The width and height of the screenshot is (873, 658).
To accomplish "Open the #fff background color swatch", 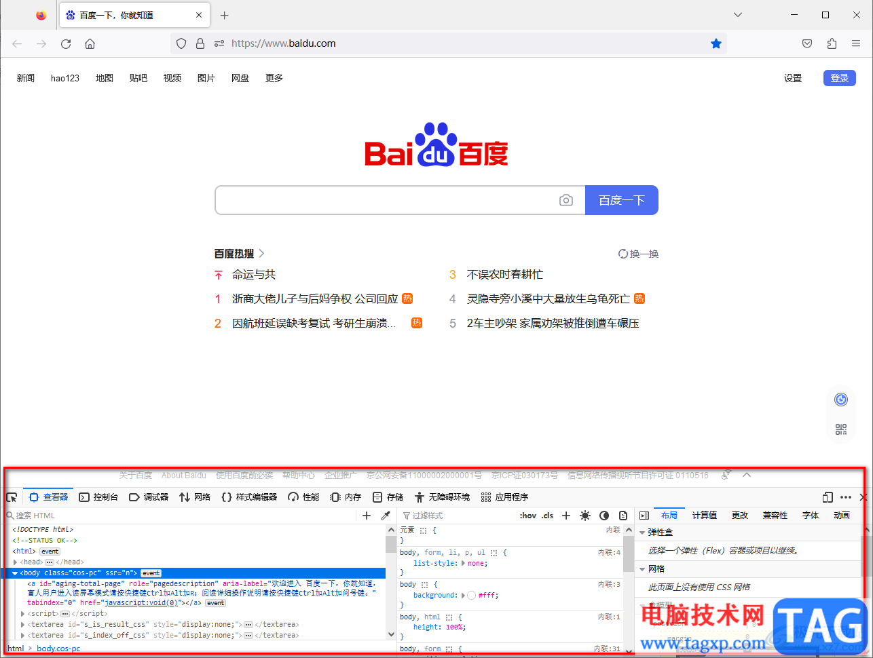I will click(x=472, y=596).
